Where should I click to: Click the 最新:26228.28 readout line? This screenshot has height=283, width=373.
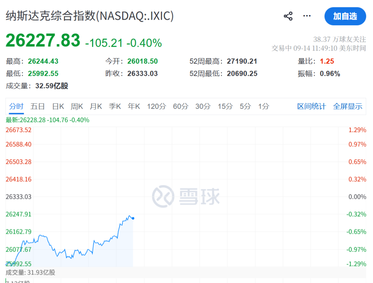pos(47,120)
